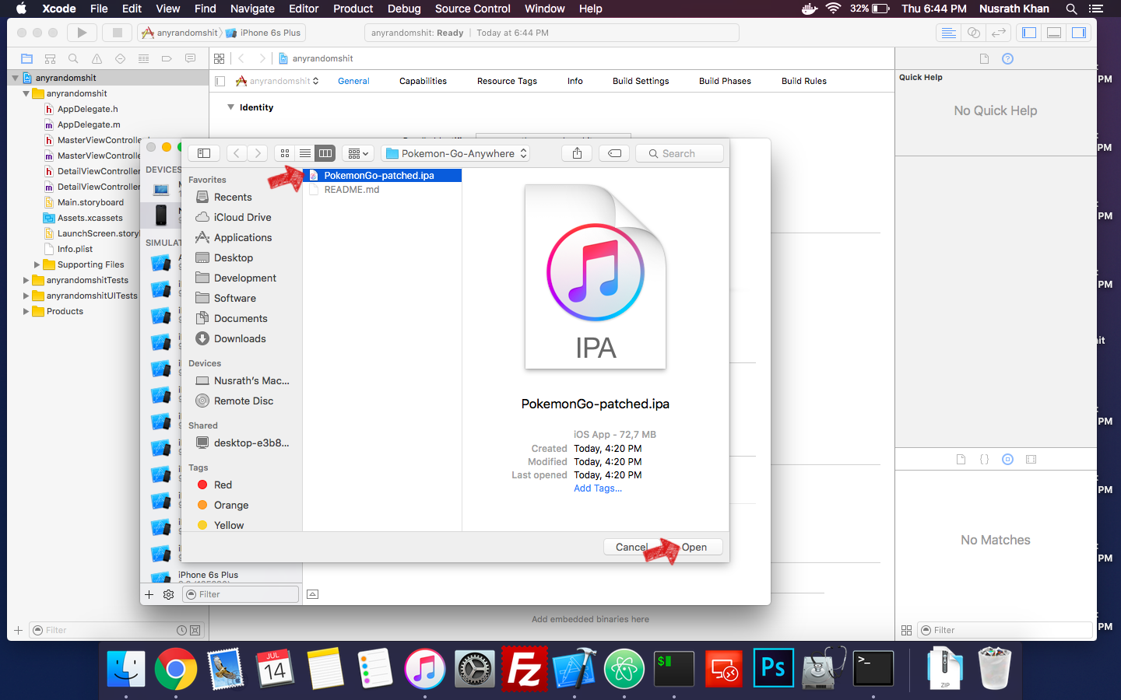The height and width of the screenshot is (700, 1121).
Task: Switch to the standard editor icon
Action: (948, 33)
